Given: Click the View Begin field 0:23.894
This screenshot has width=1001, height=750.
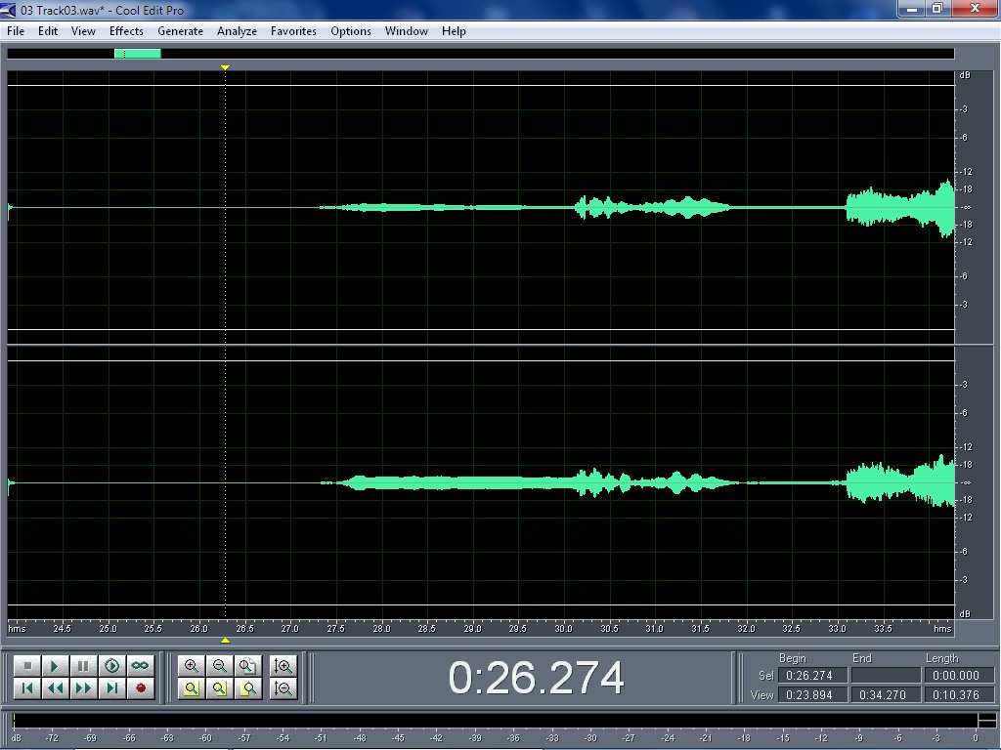Looking at the screenshot, I should point(813,694).
